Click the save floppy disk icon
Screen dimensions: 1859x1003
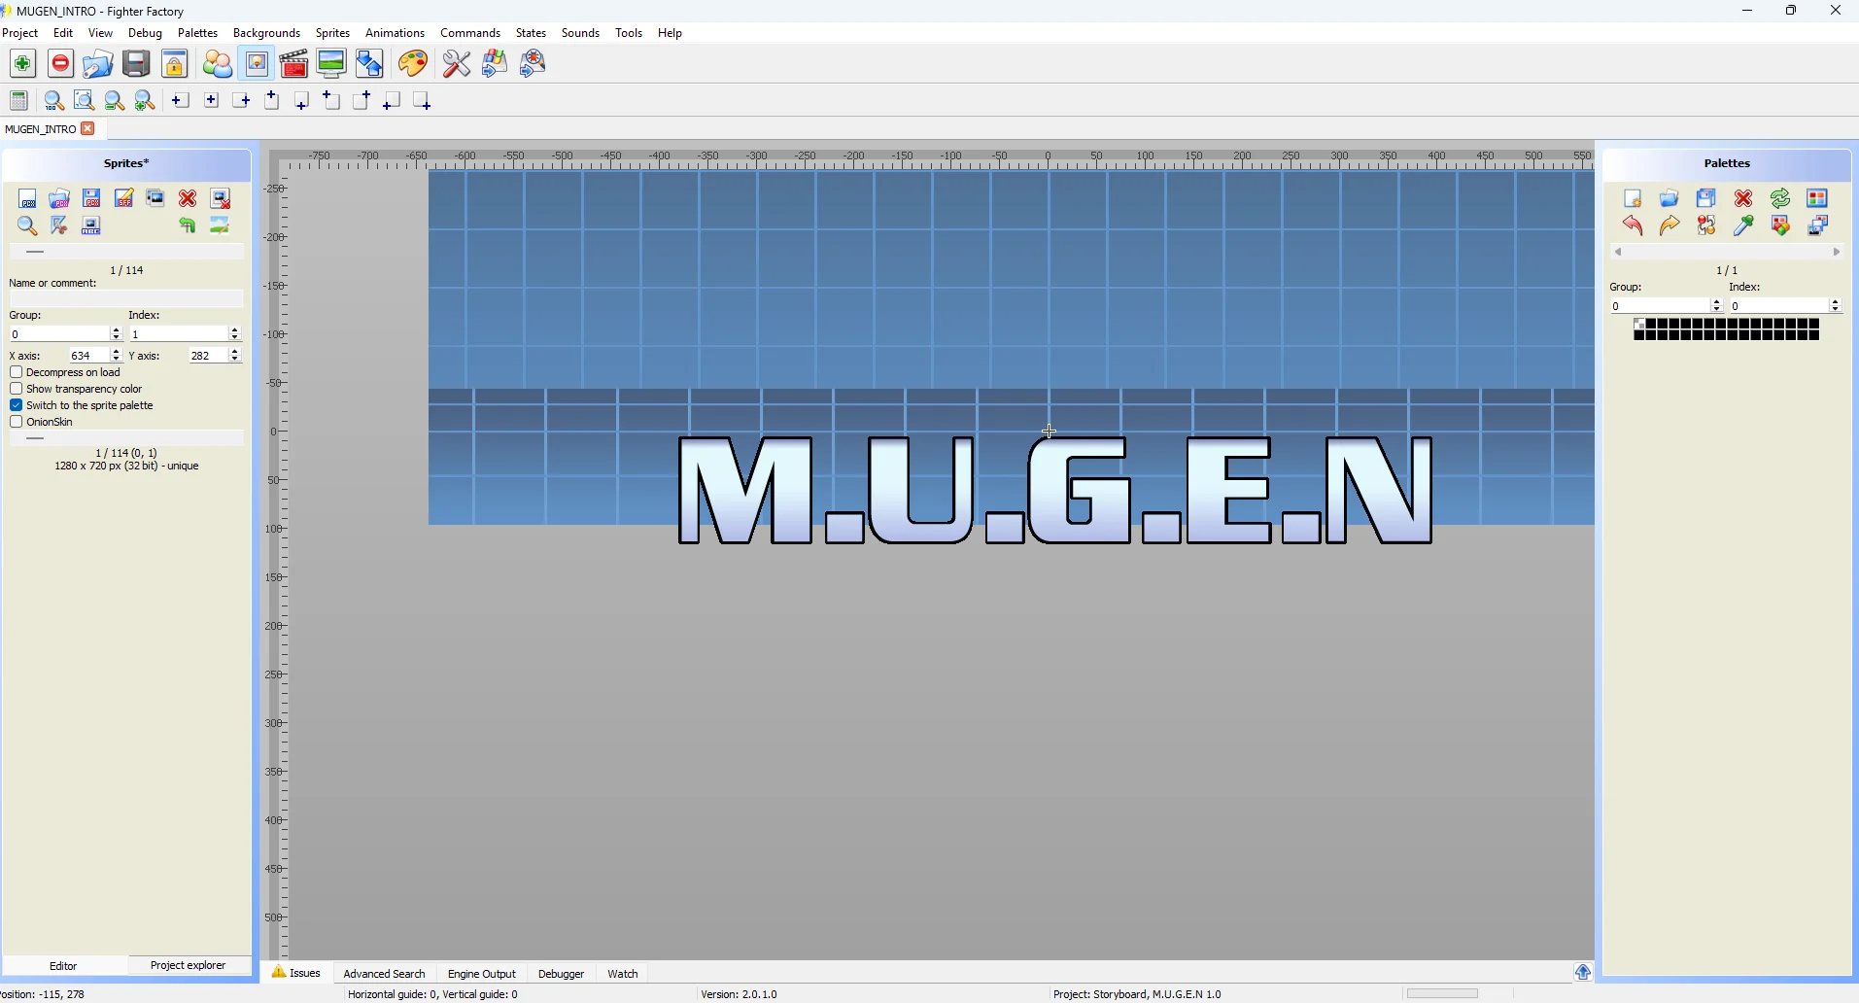[x=137, y=64]
